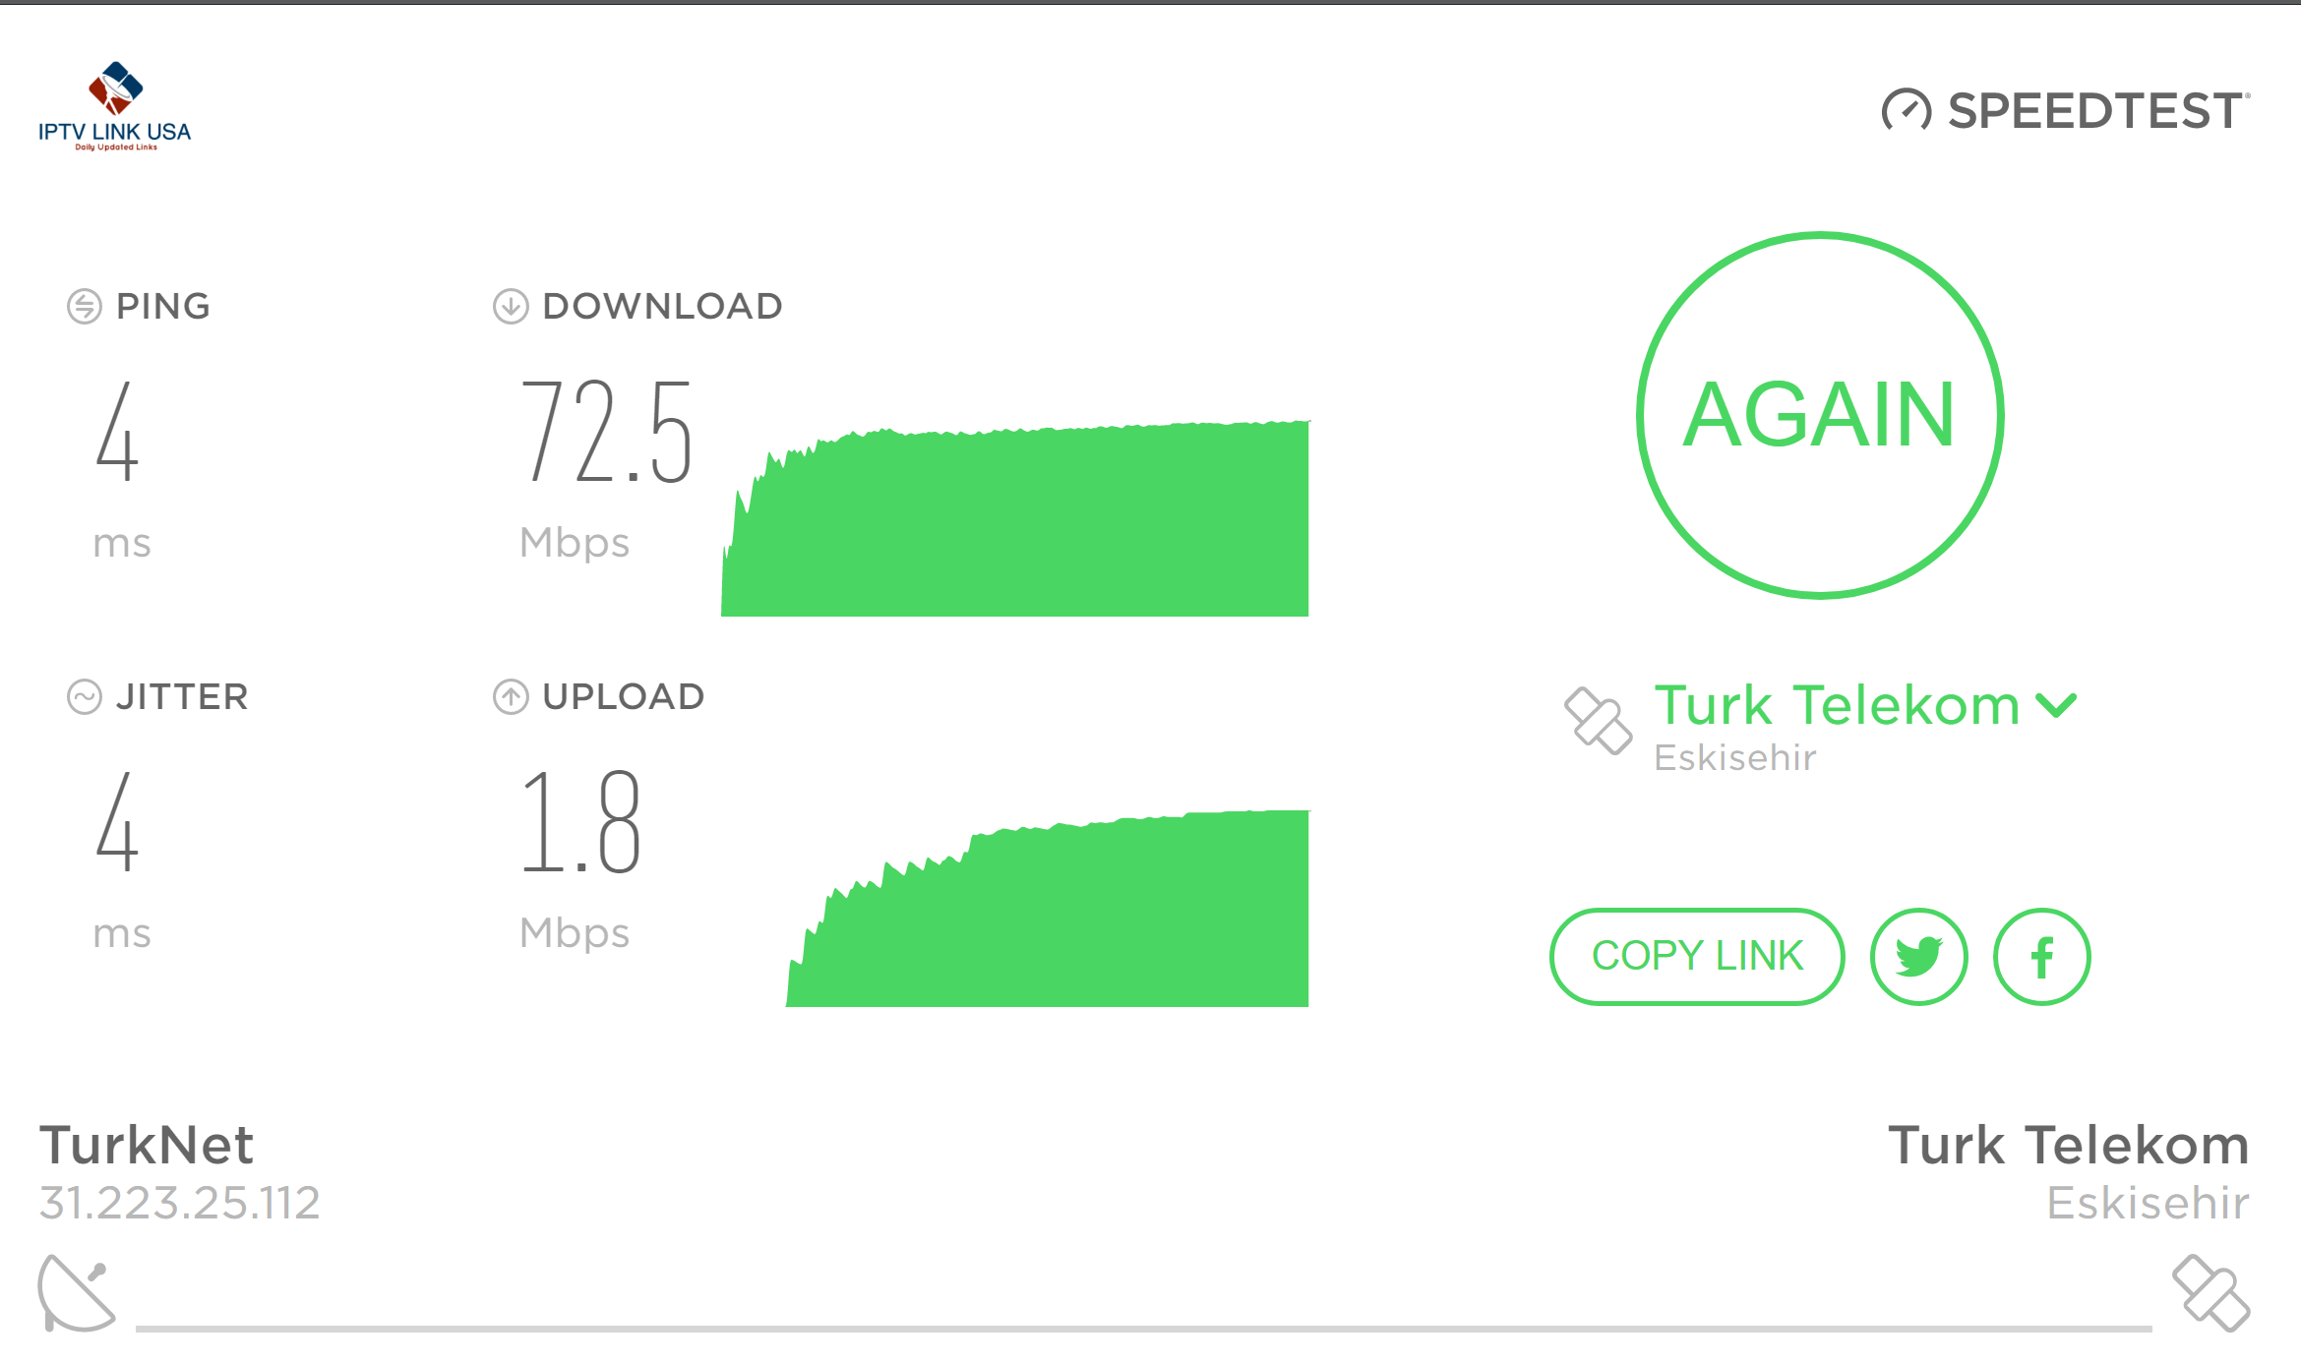Share result via Twitter bird icon
2301x1364 pixels.
click(1918, 956)
